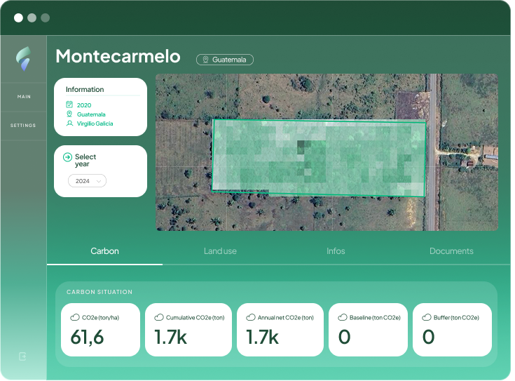
Task: Click the 2020 year text in Information
Action: click(84, 105)
